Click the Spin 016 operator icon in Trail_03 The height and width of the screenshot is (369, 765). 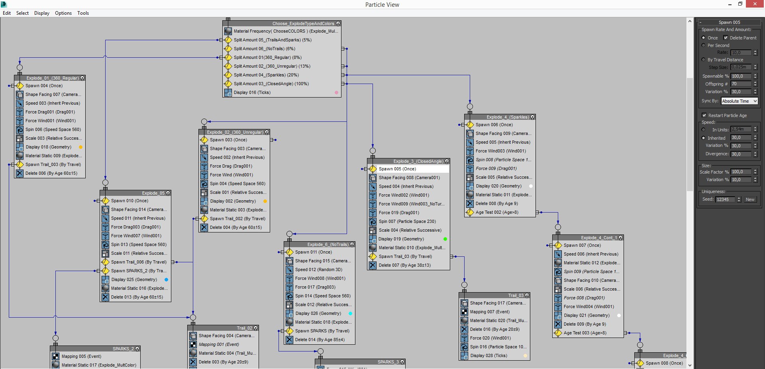464,347
